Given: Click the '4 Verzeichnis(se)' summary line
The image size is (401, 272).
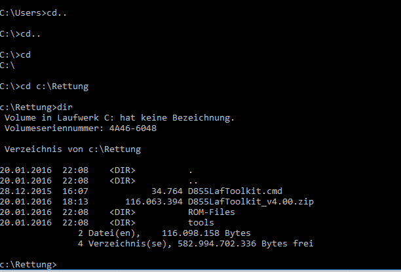Looking at the screenshot, I should click(196, 244).
